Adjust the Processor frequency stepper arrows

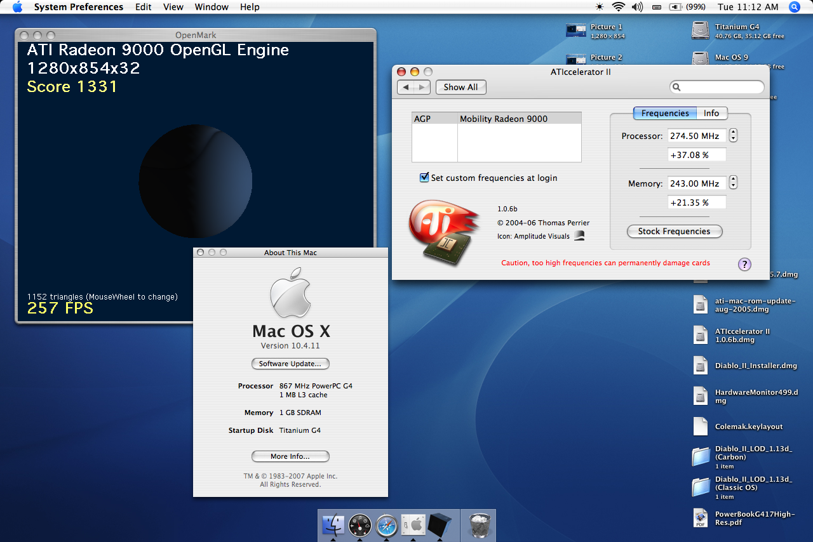click(x=734, y=135)
